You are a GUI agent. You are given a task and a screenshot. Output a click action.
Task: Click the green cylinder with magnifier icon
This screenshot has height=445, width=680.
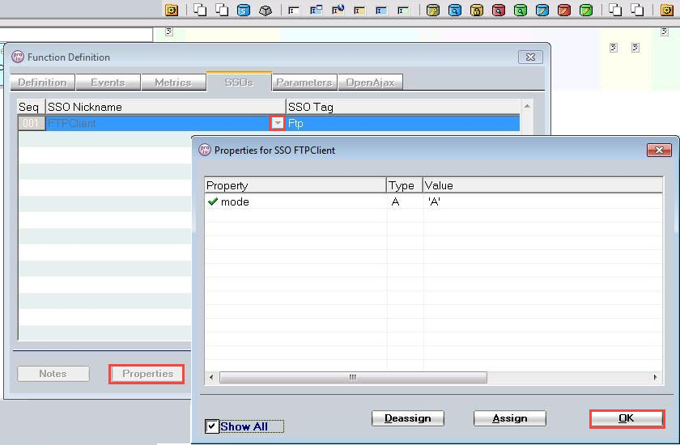pyautogui.click(x=521, y=10)
